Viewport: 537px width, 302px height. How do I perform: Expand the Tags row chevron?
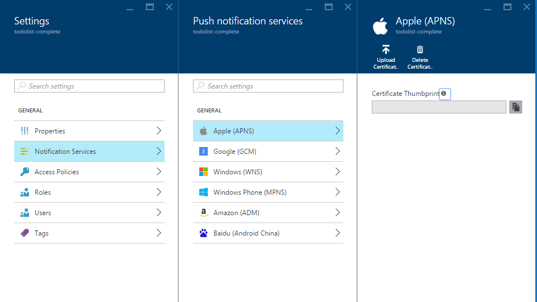click(158, 233)
